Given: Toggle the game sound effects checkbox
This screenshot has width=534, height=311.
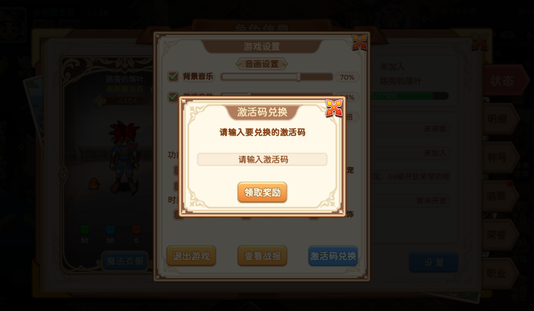Looking at the screenshot, I should tap(173, 97).
